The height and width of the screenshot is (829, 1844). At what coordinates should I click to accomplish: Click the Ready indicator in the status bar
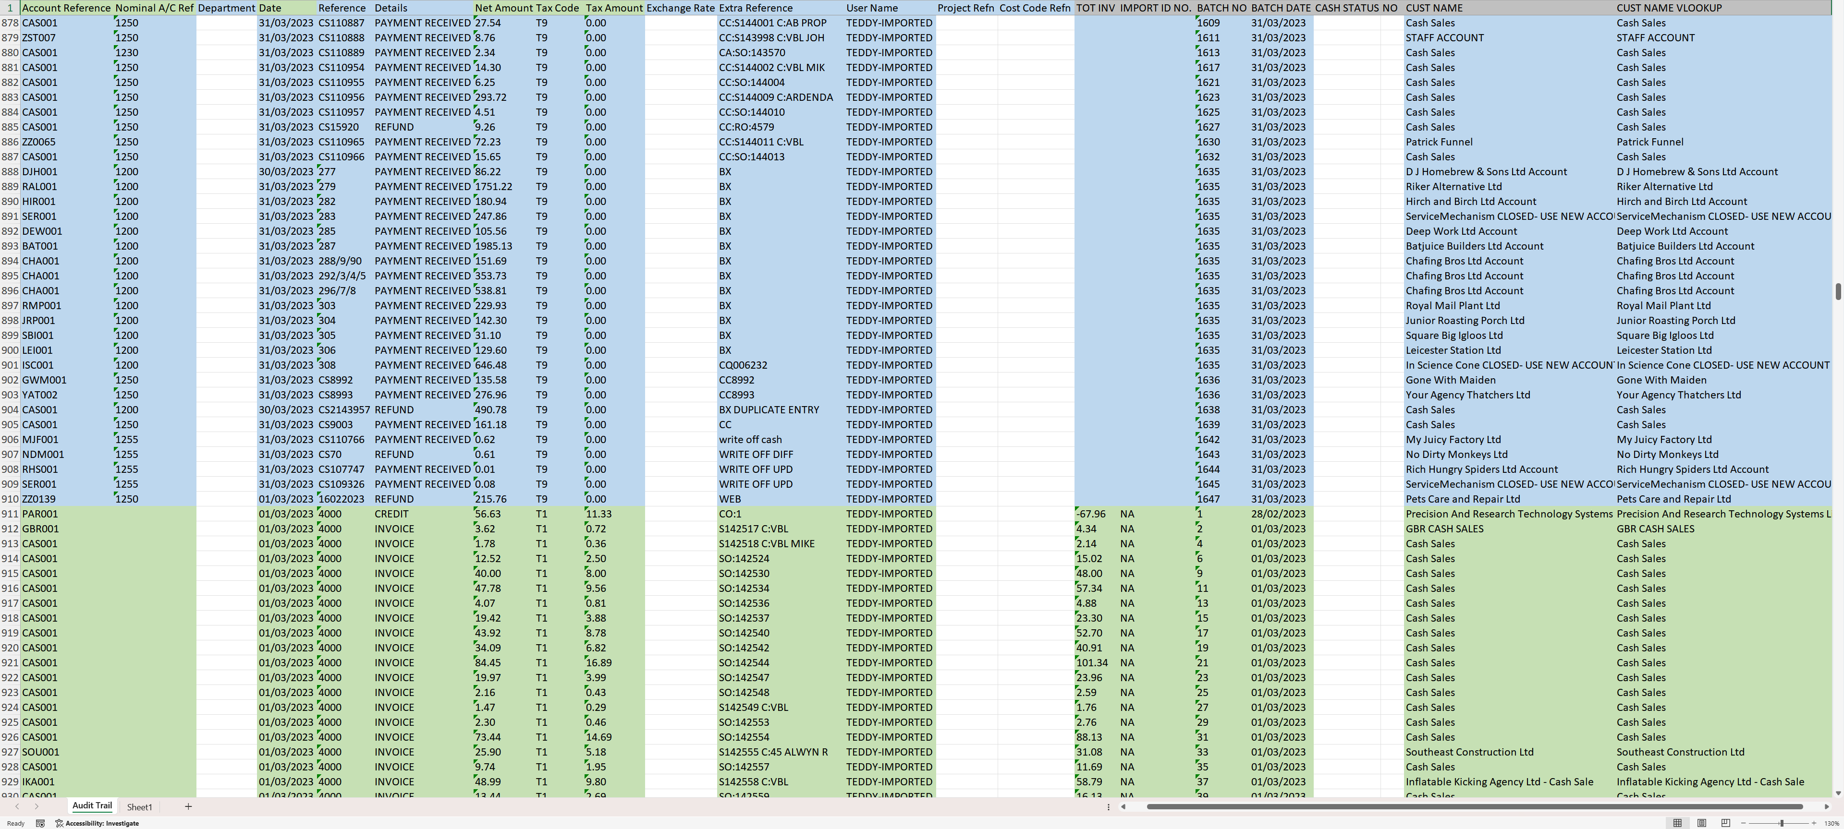tap(16, 824)
